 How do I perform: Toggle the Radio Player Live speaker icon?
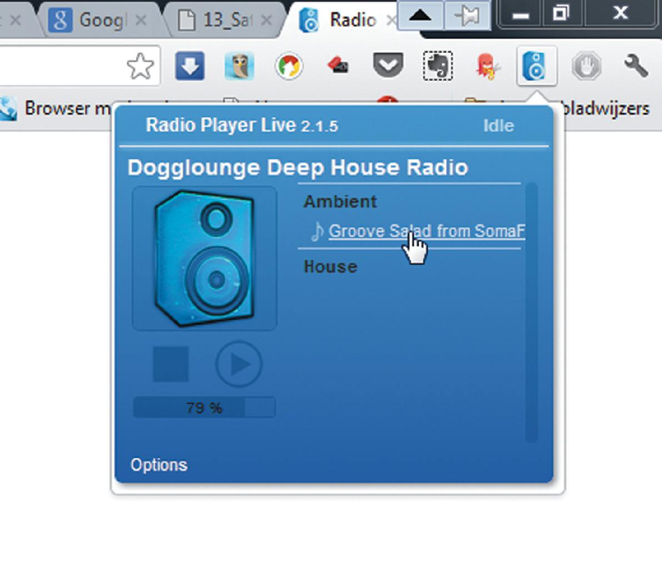click(536, 66)
